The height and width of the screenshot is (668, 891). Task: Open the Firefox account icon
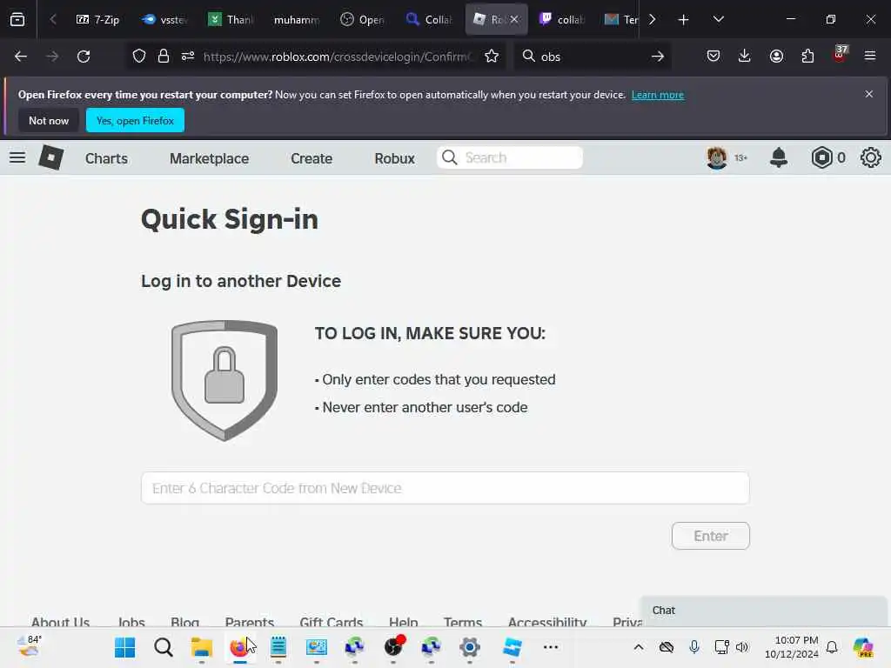coord(776,57)
